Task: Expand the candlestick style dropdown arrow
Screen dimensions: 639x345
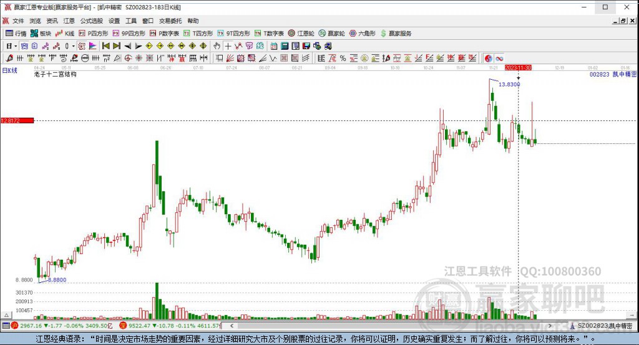Action: 74,46
